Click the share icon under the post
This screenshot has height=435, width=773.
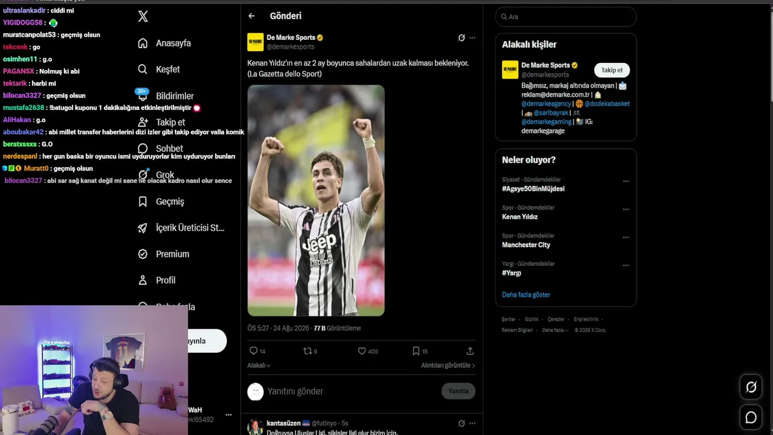470,351
